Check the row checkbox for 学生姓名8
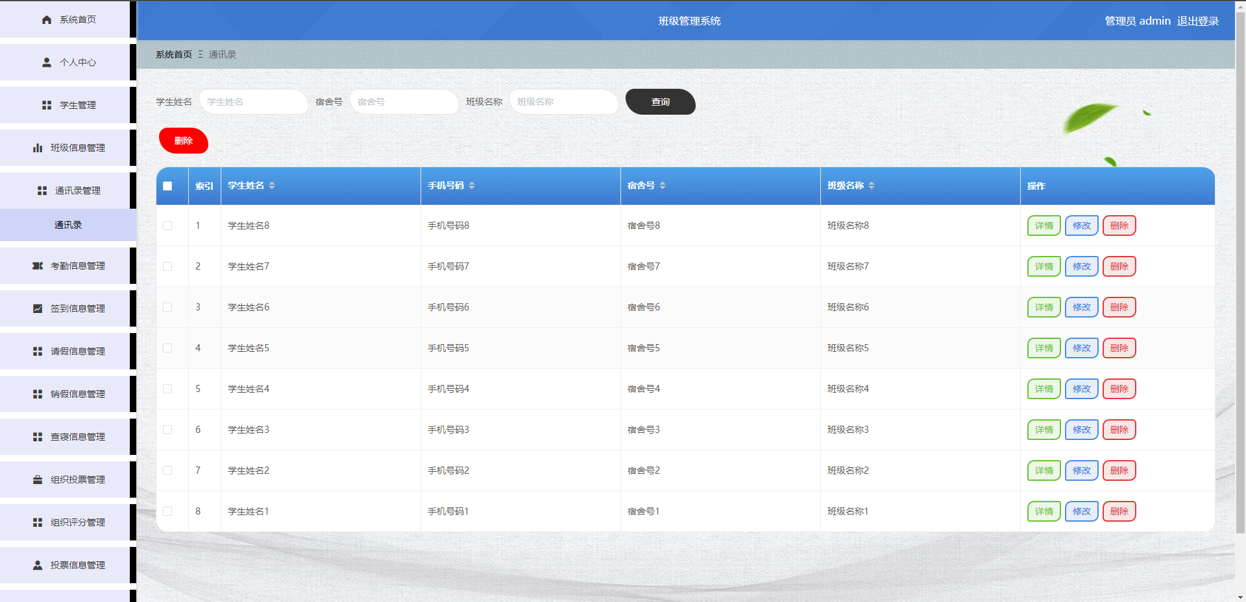This screenshot has height=602, width=1246. pos(168,226)
